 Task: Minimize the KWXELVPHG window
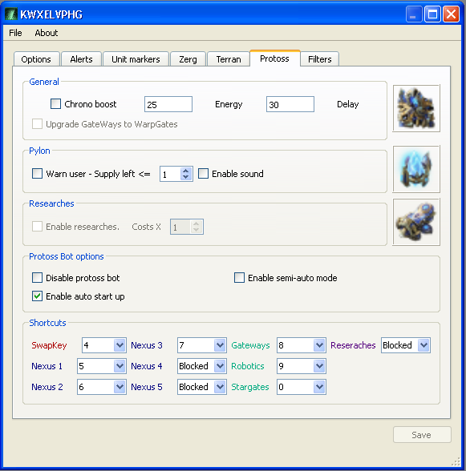coord(414,14)
